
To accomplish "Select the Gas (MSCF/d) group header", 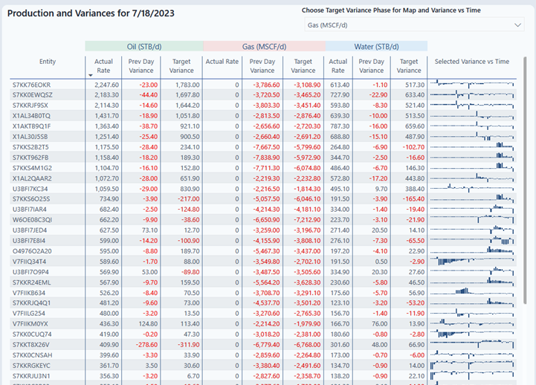I will pos(264,47).
